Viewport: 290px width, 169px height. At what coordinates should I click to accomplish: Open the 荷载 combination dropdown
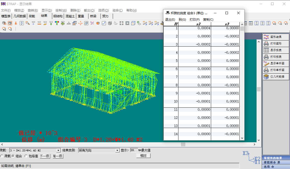pos(58,150)
